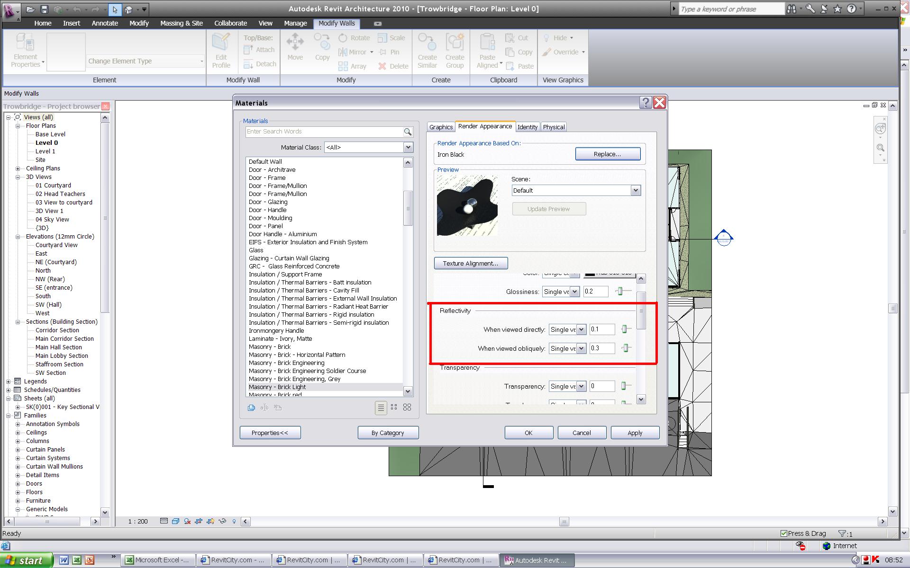This screenshot has width=910, height=568.
Task: Toggle the Press & Drag checkbox
Action: (x=784, y=533)
